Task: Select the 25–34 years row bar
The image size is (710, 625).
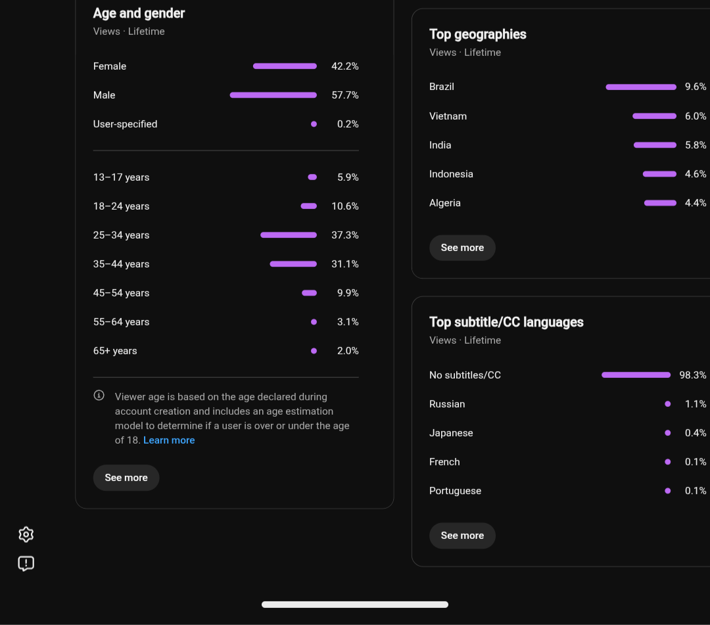Action: pyautogui.click(x=289, y=235)
